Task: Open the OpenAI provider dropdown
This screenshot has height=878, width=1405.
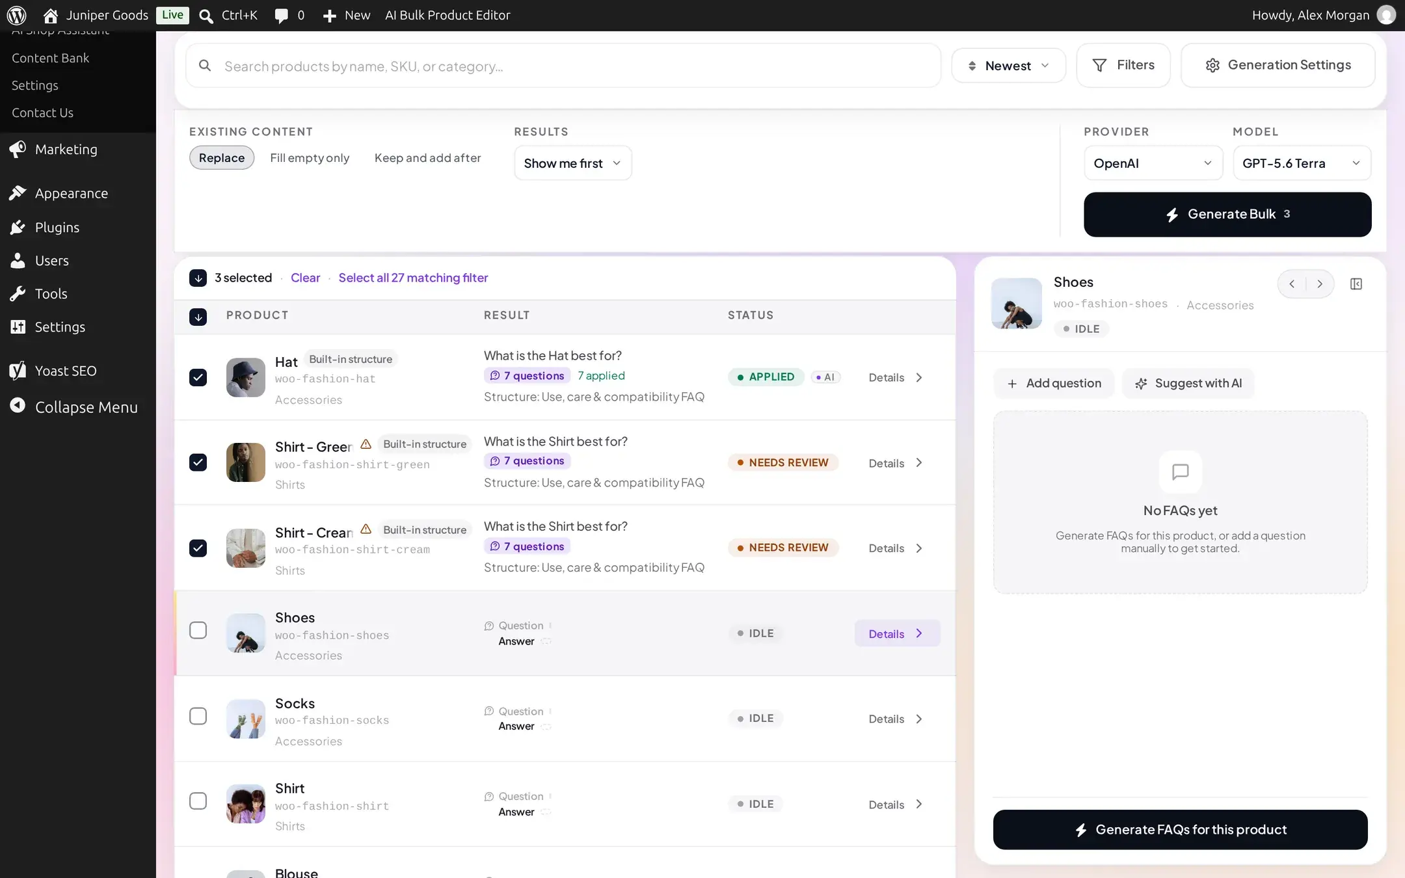Action: coord(1153,163)
